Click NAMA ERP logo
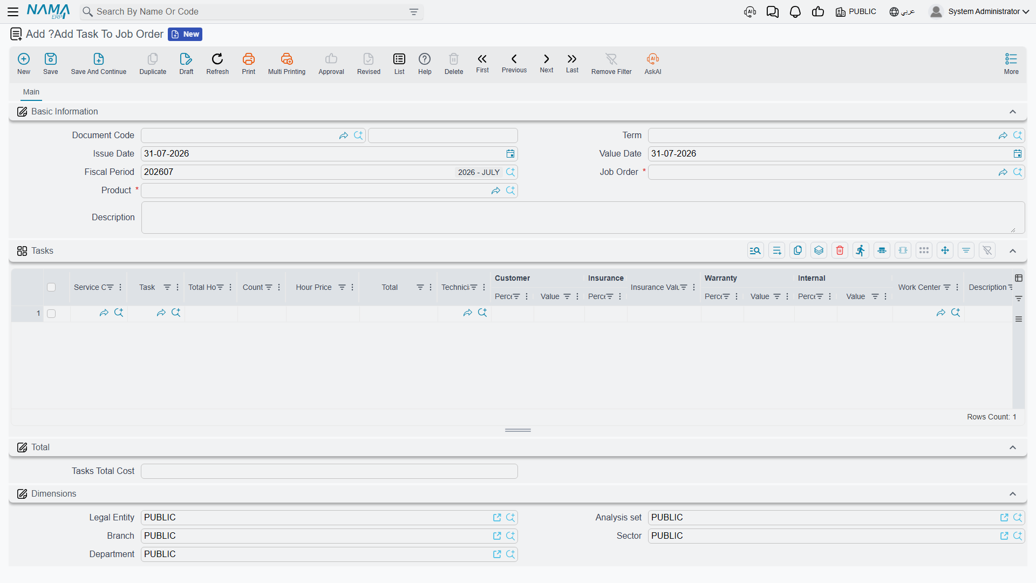The height and width of the screenshot is (583, 1036). (x=48, y=11)
